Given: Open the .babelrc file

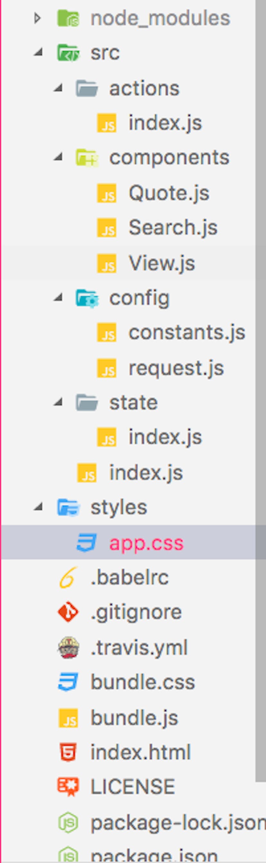Looking at the screenshot, I should (130, 578).
